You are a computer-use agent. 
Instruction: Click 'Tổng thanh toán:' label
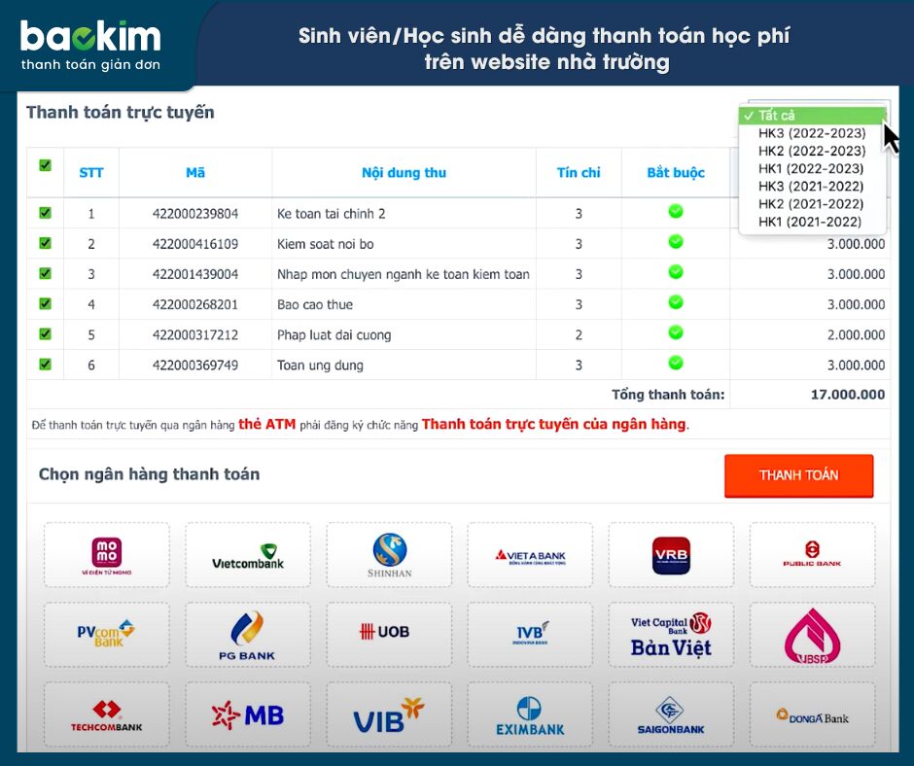click(668, 395)
